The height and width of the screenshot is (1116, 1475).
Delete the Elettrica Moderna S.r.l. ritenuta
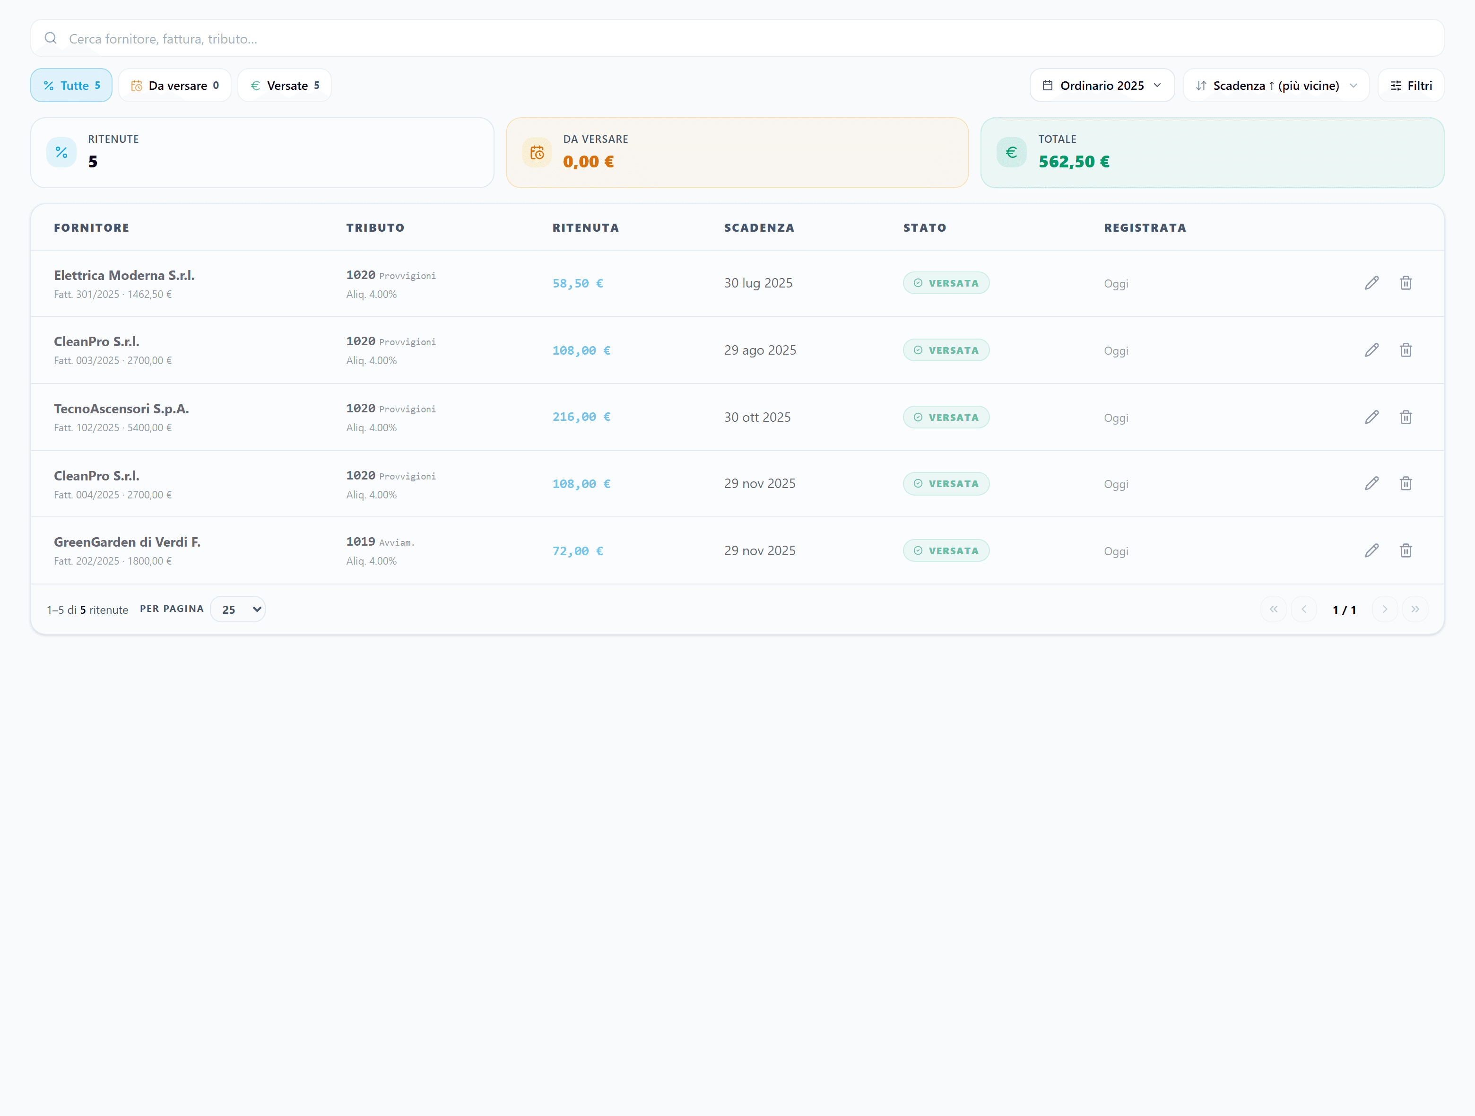(x=1406, y=283)
